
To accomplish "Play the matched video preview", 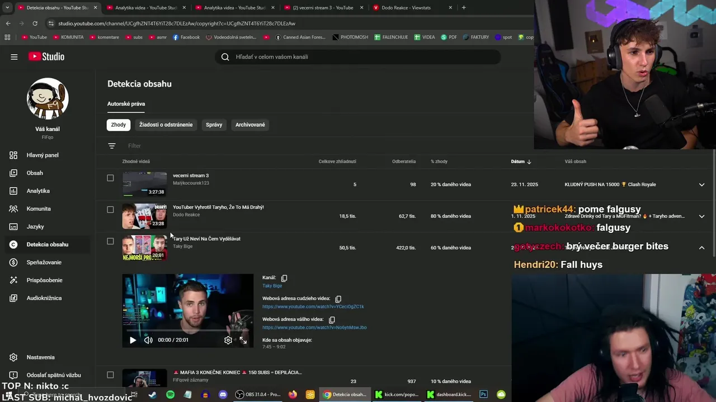I will [133, 340].
